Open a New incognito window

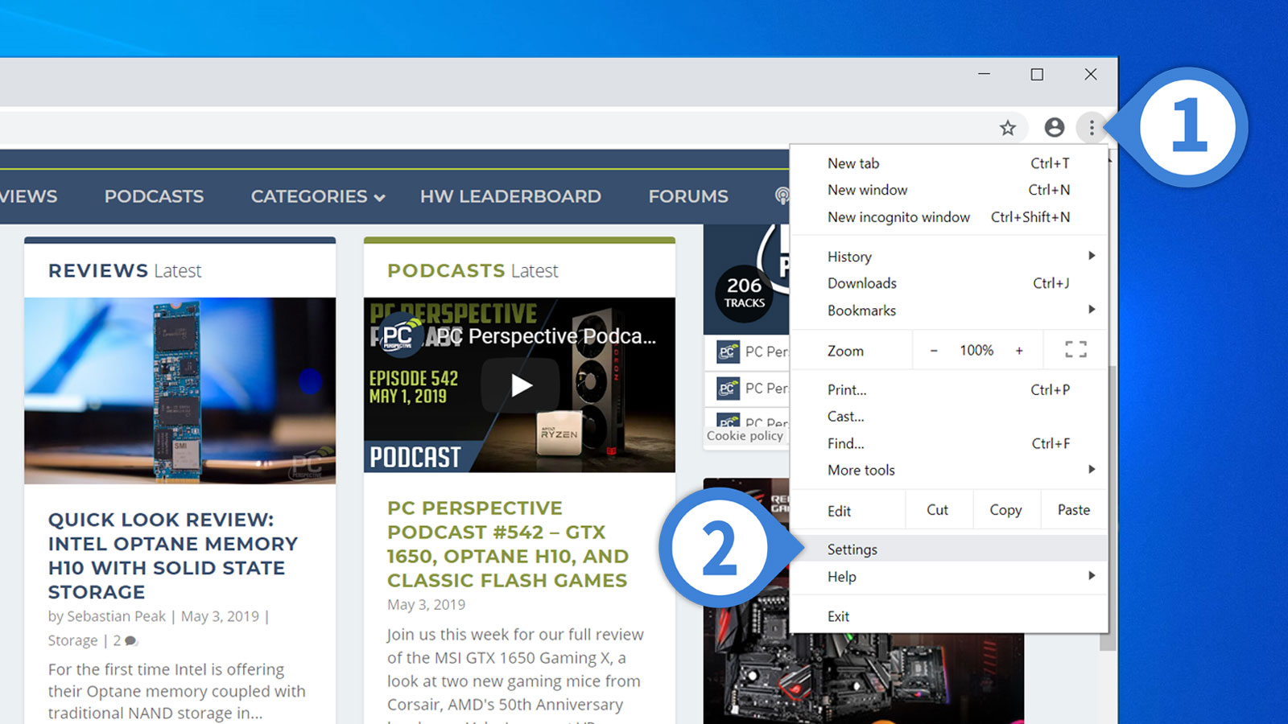point(948,217)
